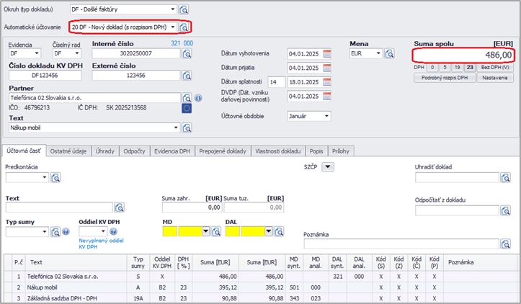Open Predkontácia dropdown
The width and height of the screenshot is (521, 304).
[45, 178]
